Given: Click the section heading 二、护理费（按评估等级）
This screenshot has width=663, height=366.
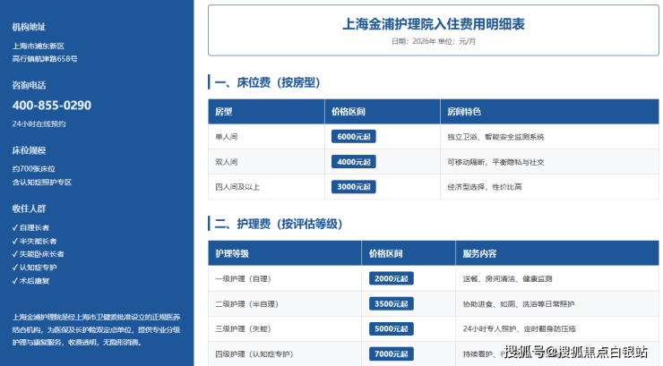Looking at the screenshot, I should click(x=279, y=224).
